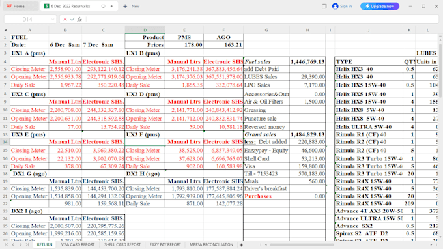Select the 6 Dec 8am date cell
The width and height of the screenshot is (443, 249).
coord(65,45)
